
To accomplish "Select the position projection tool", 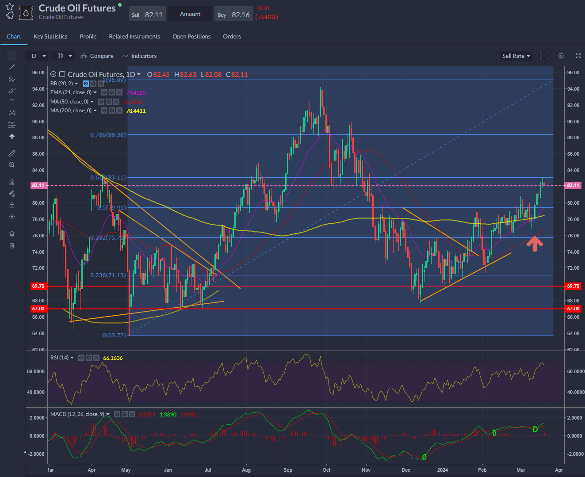I will coord(12,125).
